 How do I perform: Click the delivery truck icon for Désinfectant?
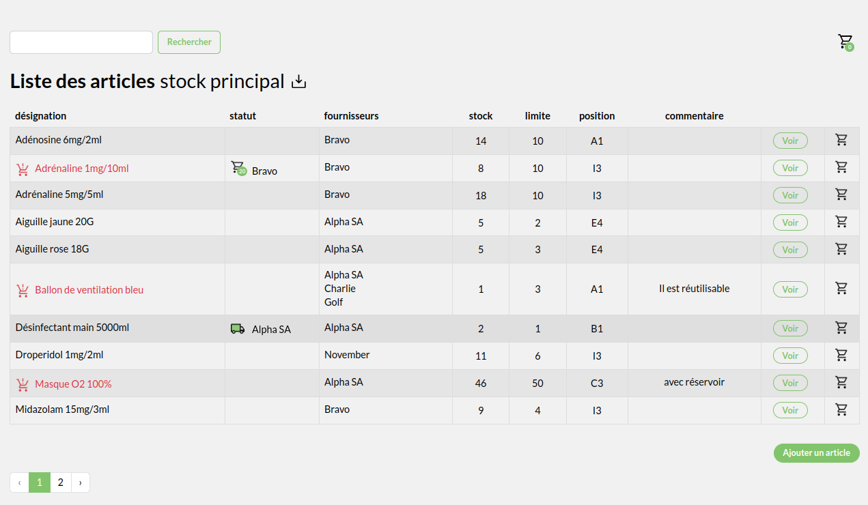tap(238, 329)
